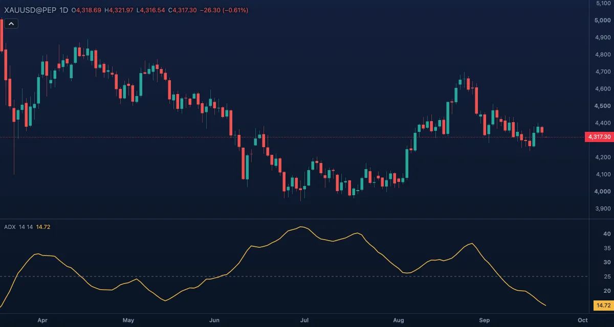Click the ADX 14 14 indicator title
Screen dimensions: 614x327
19,226
